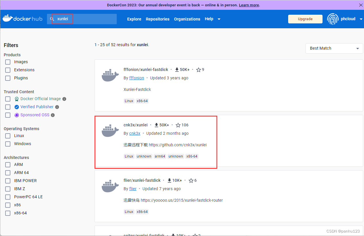The width and height of the screenshot is (364, 236).
Task: Follow the Learn more link in banner
Action: pyautogui.click(x=249, y=5)
